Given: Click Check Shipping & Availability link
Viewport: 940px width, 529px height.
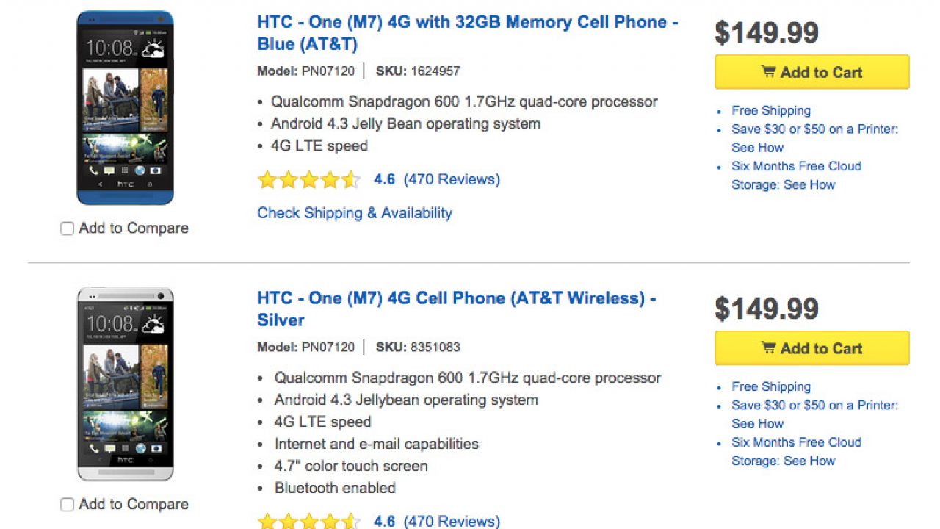Looking at the screenshot, I should point(354,213).
